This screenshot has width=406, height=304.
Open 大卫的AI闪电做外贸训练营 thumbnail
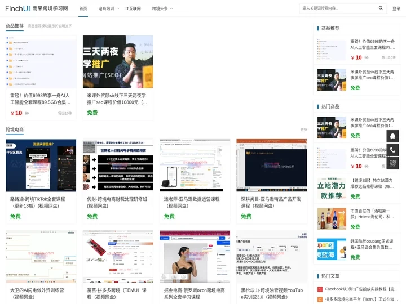[41, 257]
